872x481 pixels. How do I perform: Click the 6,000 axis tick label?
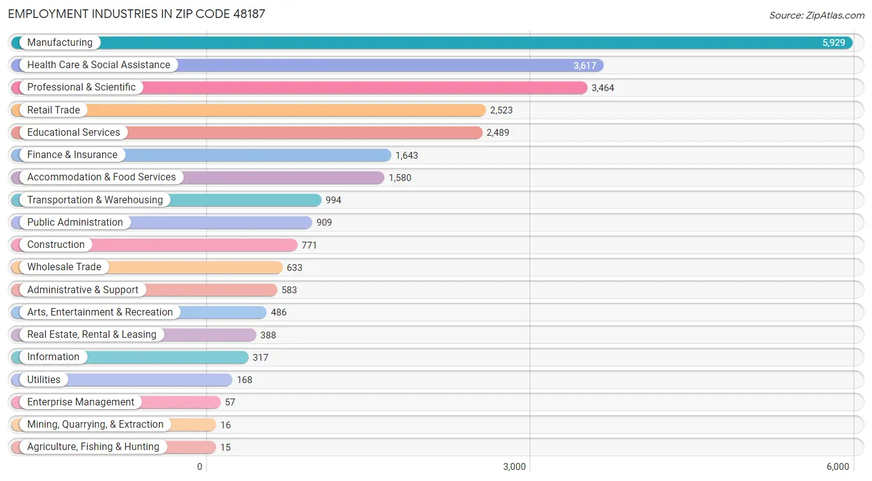(x=838, y=467)
